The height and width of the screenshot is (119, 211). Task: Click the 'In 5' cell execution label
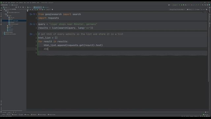tap(32, 14)
